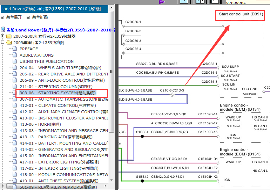Click connector label C2DC36-4 in diagram
The width and height of the screenshot is (270, 190).
click(x=133, y=49)
